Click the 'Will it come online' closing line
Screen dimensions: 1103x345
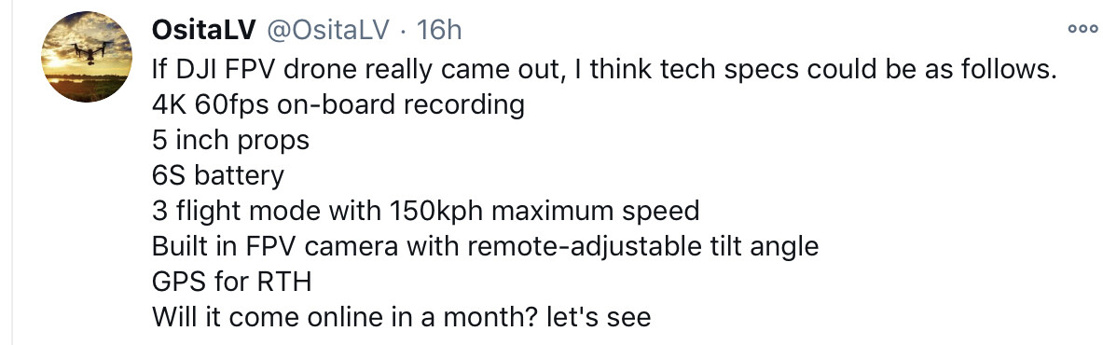click(x=401, y=317)
